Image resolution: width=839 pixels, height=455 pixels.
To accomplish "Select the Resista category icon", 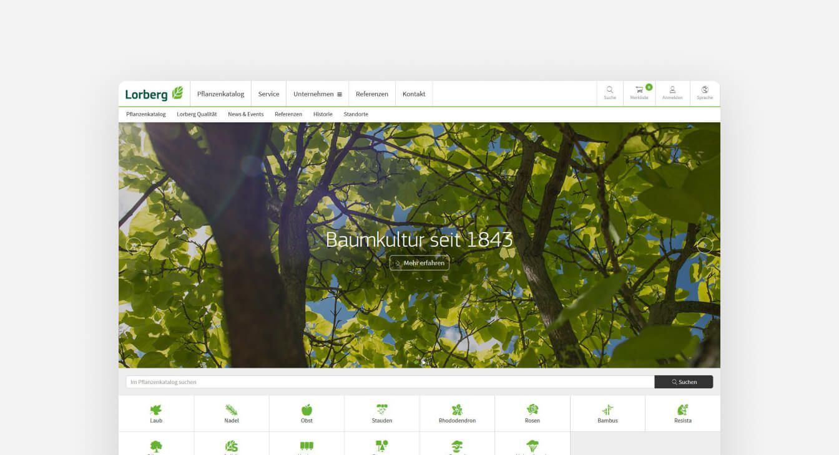I will tap(683, 410).
